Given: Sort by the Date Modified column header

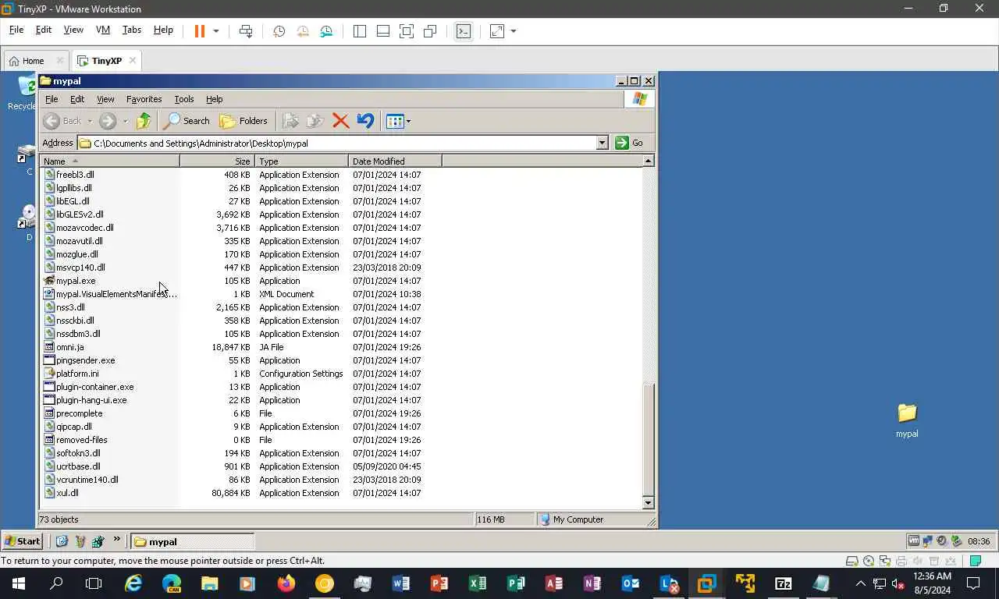Looking at the screenshot, I should coord(395,161).
